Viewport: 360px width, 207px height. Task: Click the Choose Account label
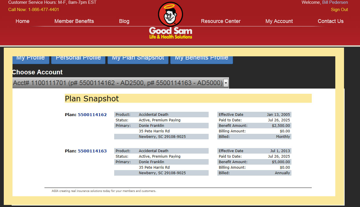click(x=37, y=72)
